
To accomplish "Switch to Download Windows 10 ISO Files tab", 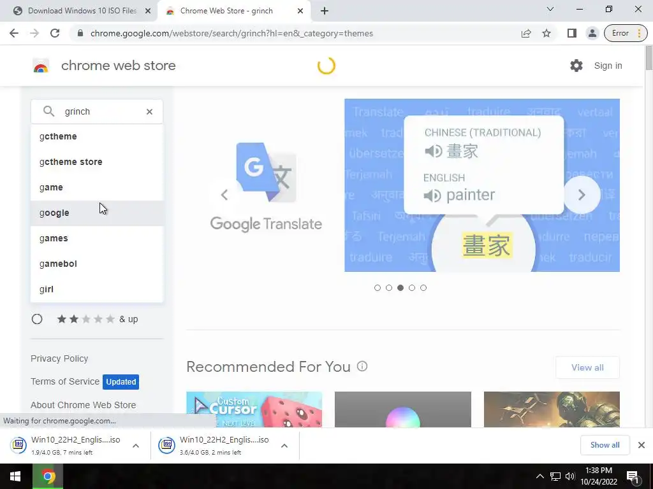I will pyautogui.click(x=78, y=11).
